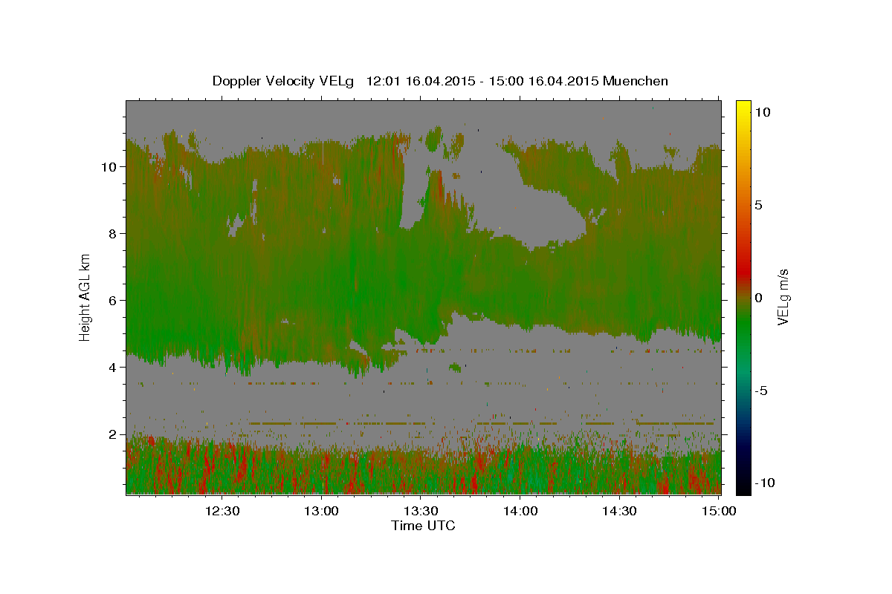This screenshot has width=892, height=594.
Task: Click the 13:00 time tick label
Action: point(322,511)
